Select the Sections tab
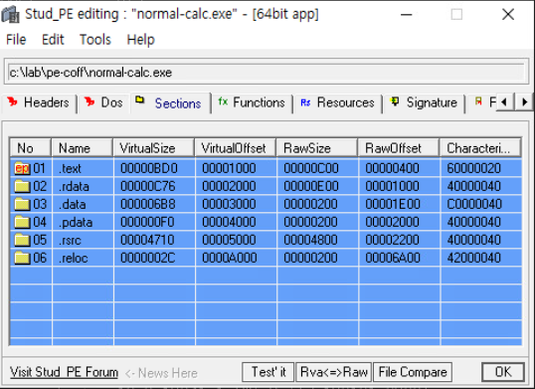 [171, 103]
